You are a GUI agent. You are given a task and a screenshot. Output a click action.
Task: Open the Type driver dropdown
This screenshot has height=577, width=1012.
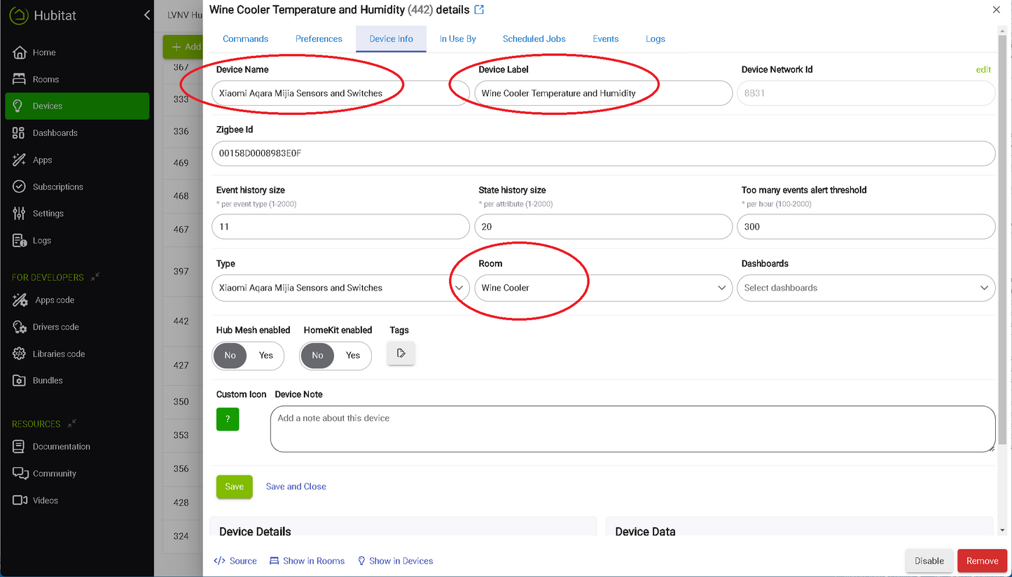click(x=340, y=288)
